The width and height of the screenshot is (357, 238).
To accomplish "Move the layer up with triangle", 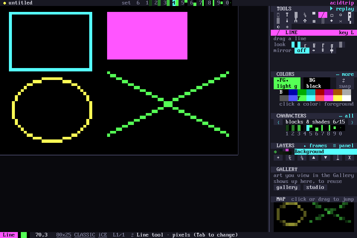I will tap(314, 158).
